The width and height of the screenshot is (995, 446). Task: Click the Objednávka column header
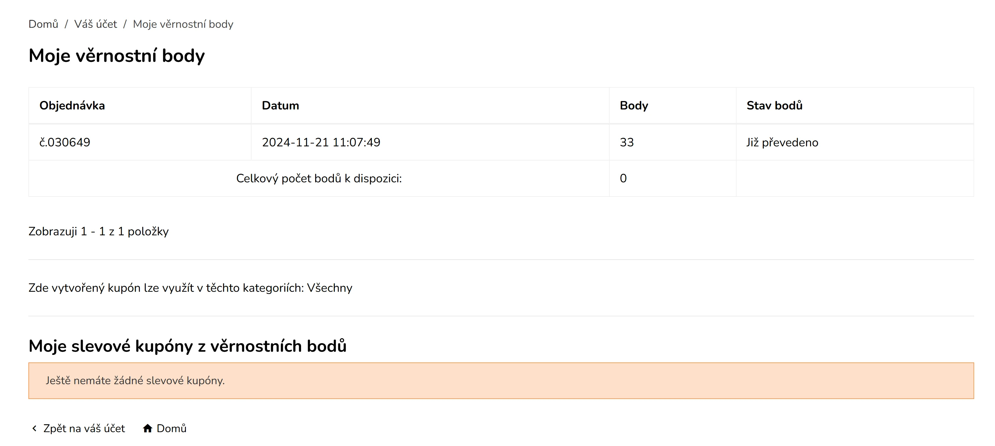coord(72,105)
